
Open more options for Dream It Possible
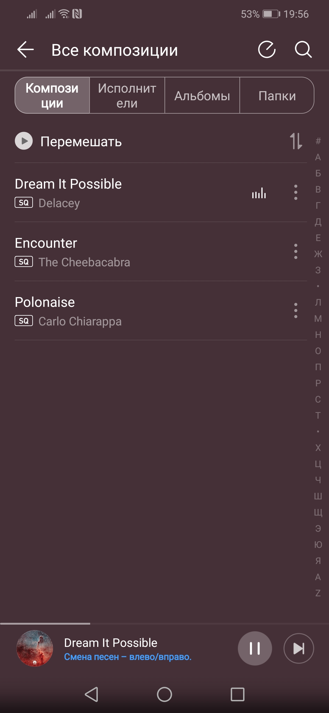point(295,193)
